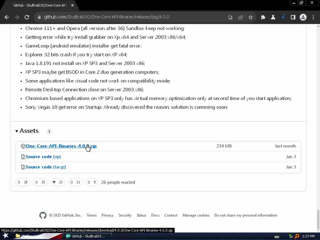The height and width of the screenshot is (240, 320).
Task: Share this page via the share icon
Action: 240,17
